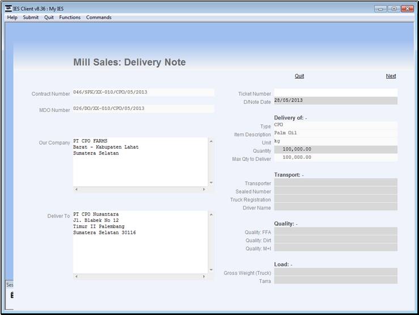Click the Transporter input field
The width and height of the screenshot is (419, 315).
(x=336, y=182)
